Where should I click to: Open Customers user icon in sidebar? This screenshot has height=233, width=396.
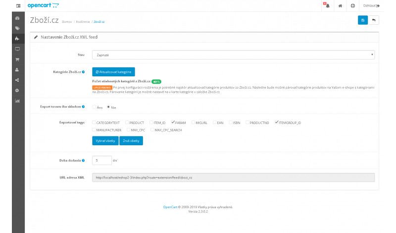pos(17,70)
